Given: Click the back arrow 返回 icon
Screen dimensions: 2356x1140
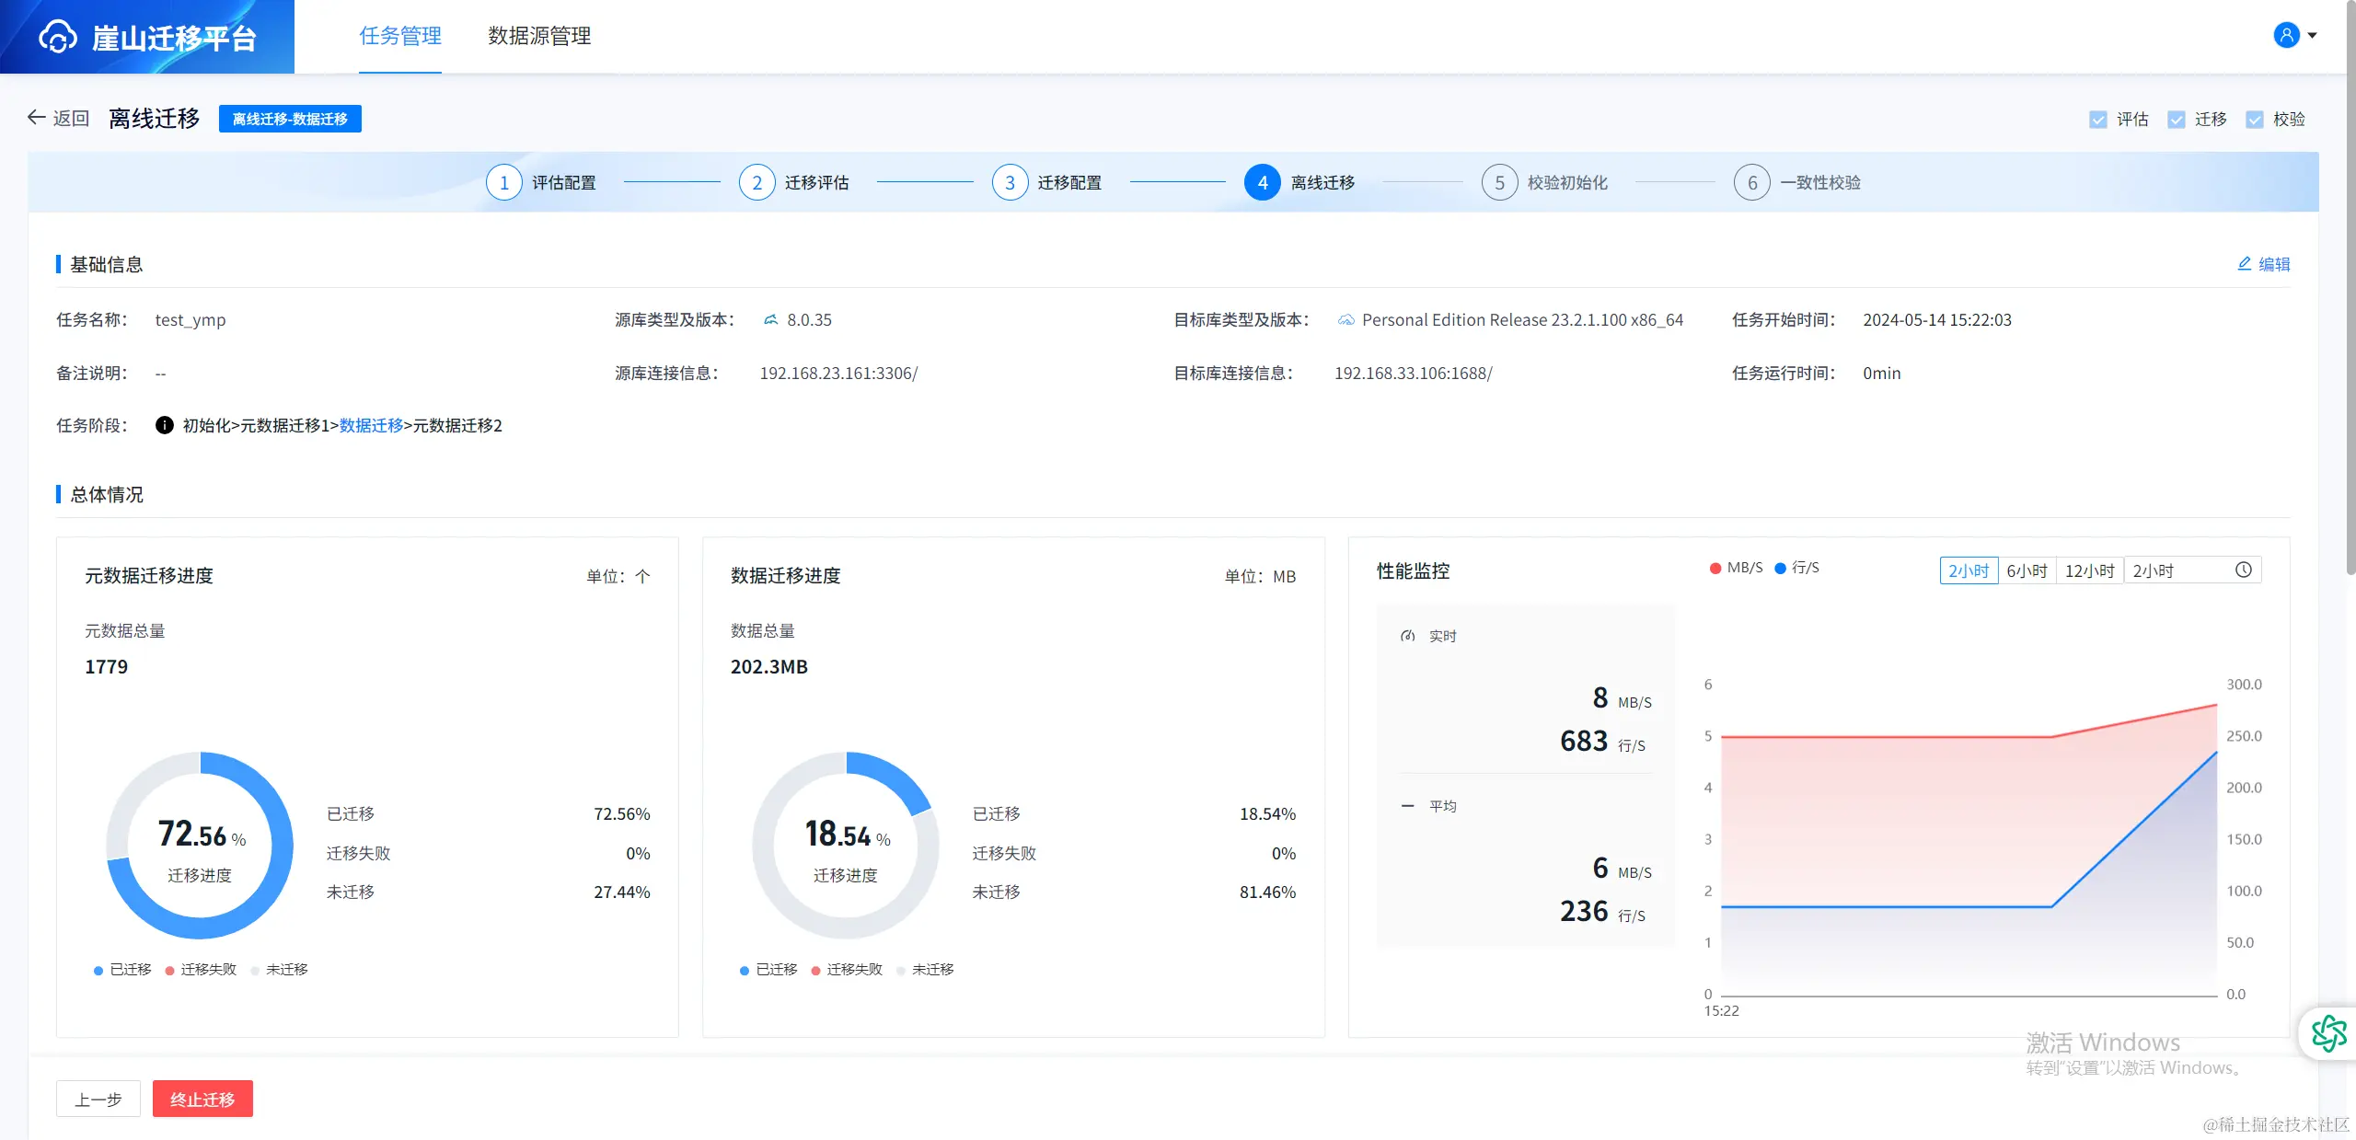Looking at the screenshot, I should tap(37, 118).
